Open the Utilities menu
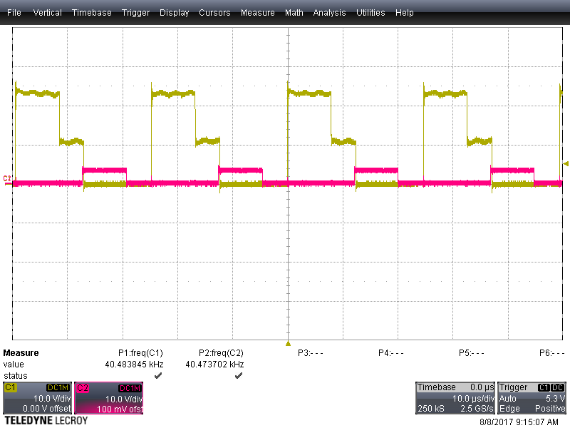 370,13
